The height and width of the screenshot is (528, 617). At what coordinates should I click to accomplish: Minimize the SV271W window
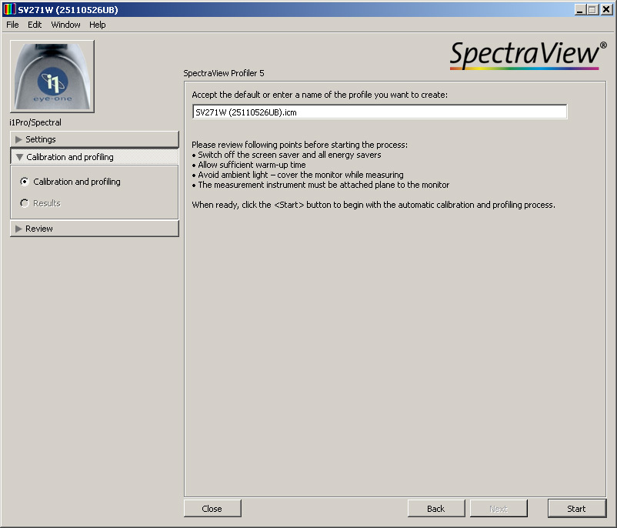[x=580, y=9]
